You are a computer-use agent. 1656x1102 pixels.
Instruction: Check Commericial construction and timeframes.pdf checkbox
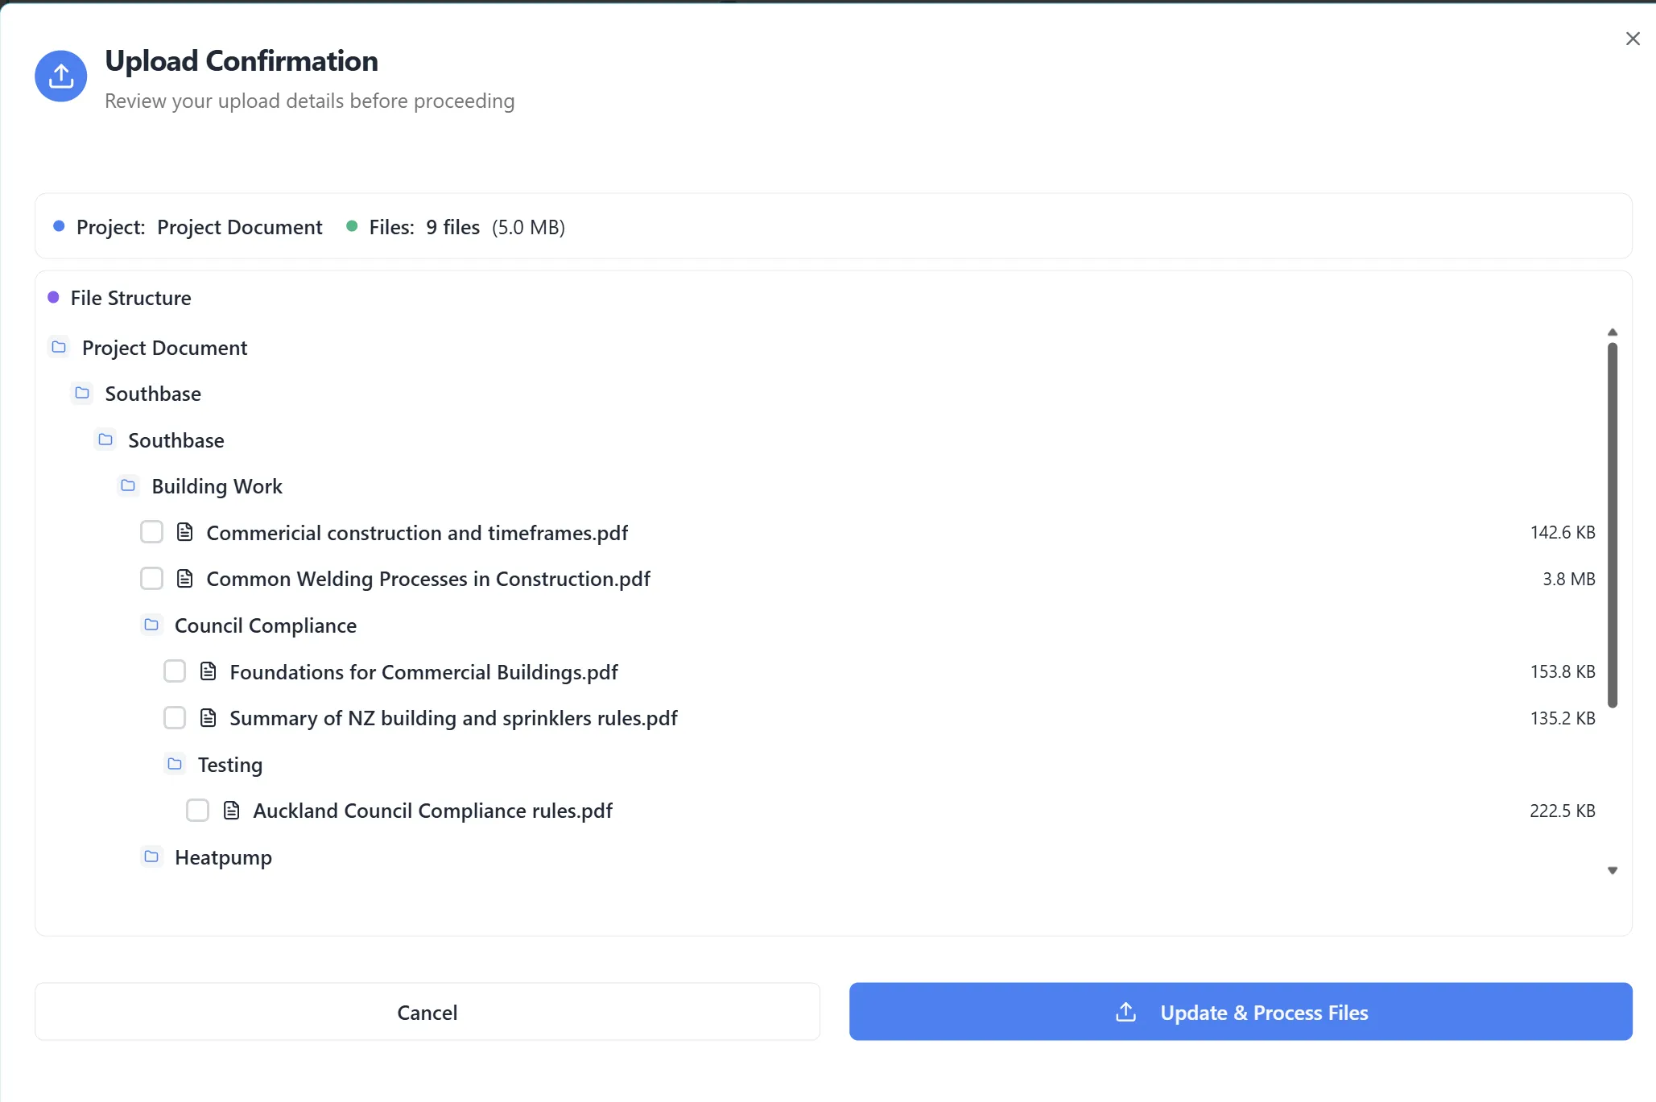[x=151, y=532]
